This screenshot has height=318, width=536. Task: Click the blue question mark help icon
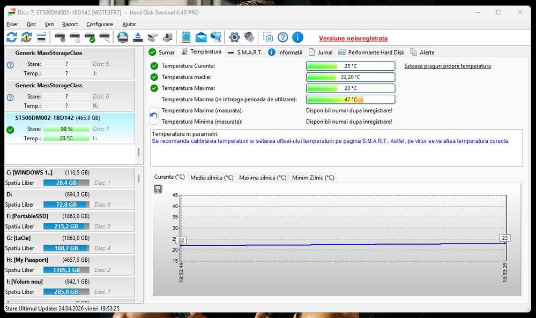coord(282,37)
